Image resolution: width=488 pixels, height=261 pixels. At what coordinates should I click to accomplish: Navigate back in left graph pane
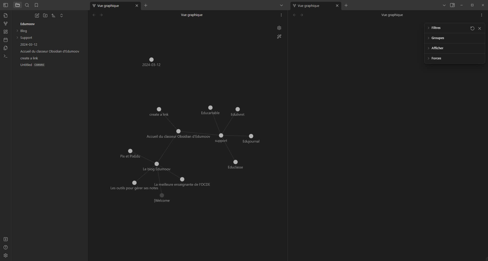coord(94,15)
